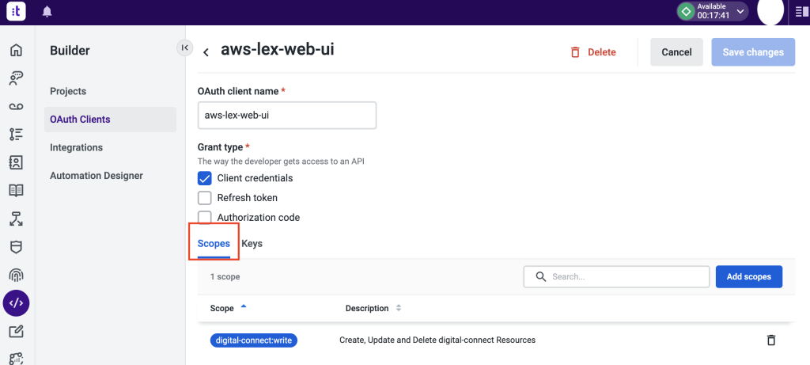The width and height of the screenshot is (810, 365).
Task: Open the task list icon in sidebar
Action: (x=16, y=135)
